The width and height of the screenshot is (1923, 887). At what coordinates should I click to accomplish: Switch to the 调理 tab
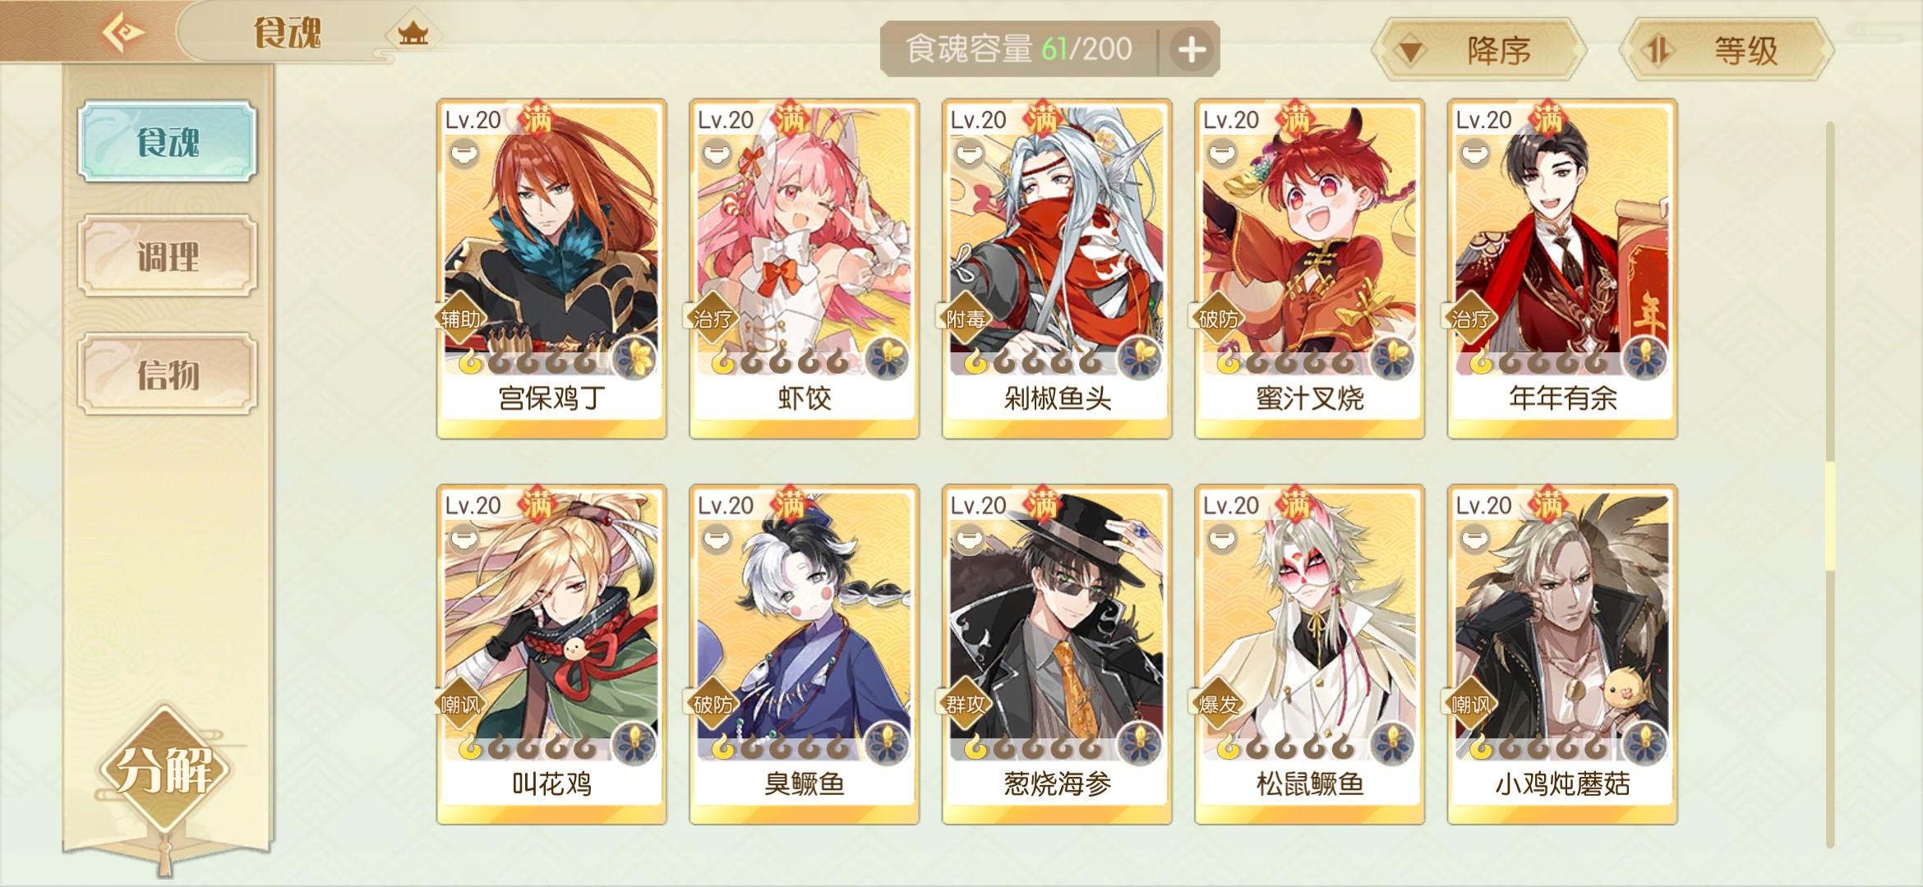(x=168, y=256)
